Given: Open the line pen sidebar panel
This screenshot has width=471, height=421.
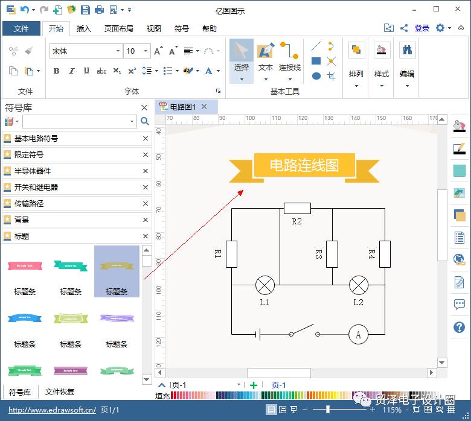Looking at the screenshot, I should coord(460,148).
